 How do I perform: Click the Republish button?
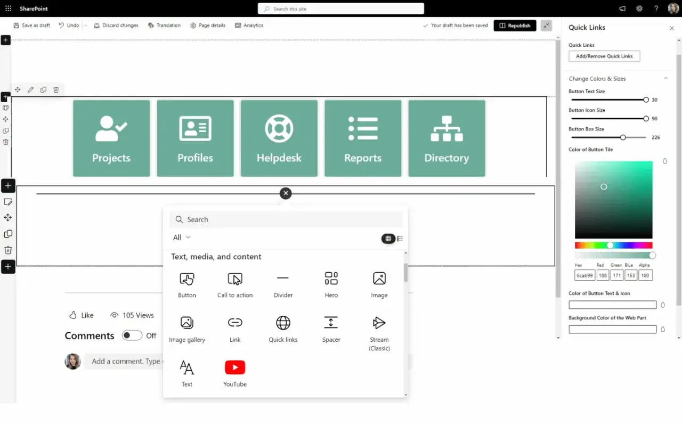[x=515, y=26]
